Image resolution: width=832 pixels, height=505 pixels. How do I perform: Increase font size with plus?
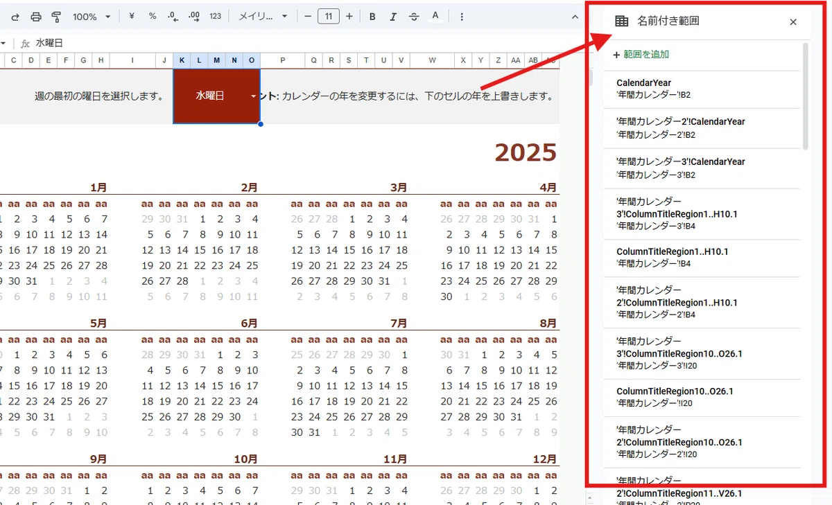pyautogui.click(x=349, y=16)
